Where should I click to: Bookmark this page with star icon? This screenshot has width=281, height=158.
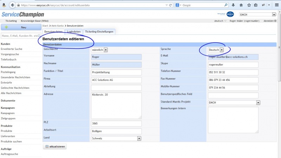point(249,5)
